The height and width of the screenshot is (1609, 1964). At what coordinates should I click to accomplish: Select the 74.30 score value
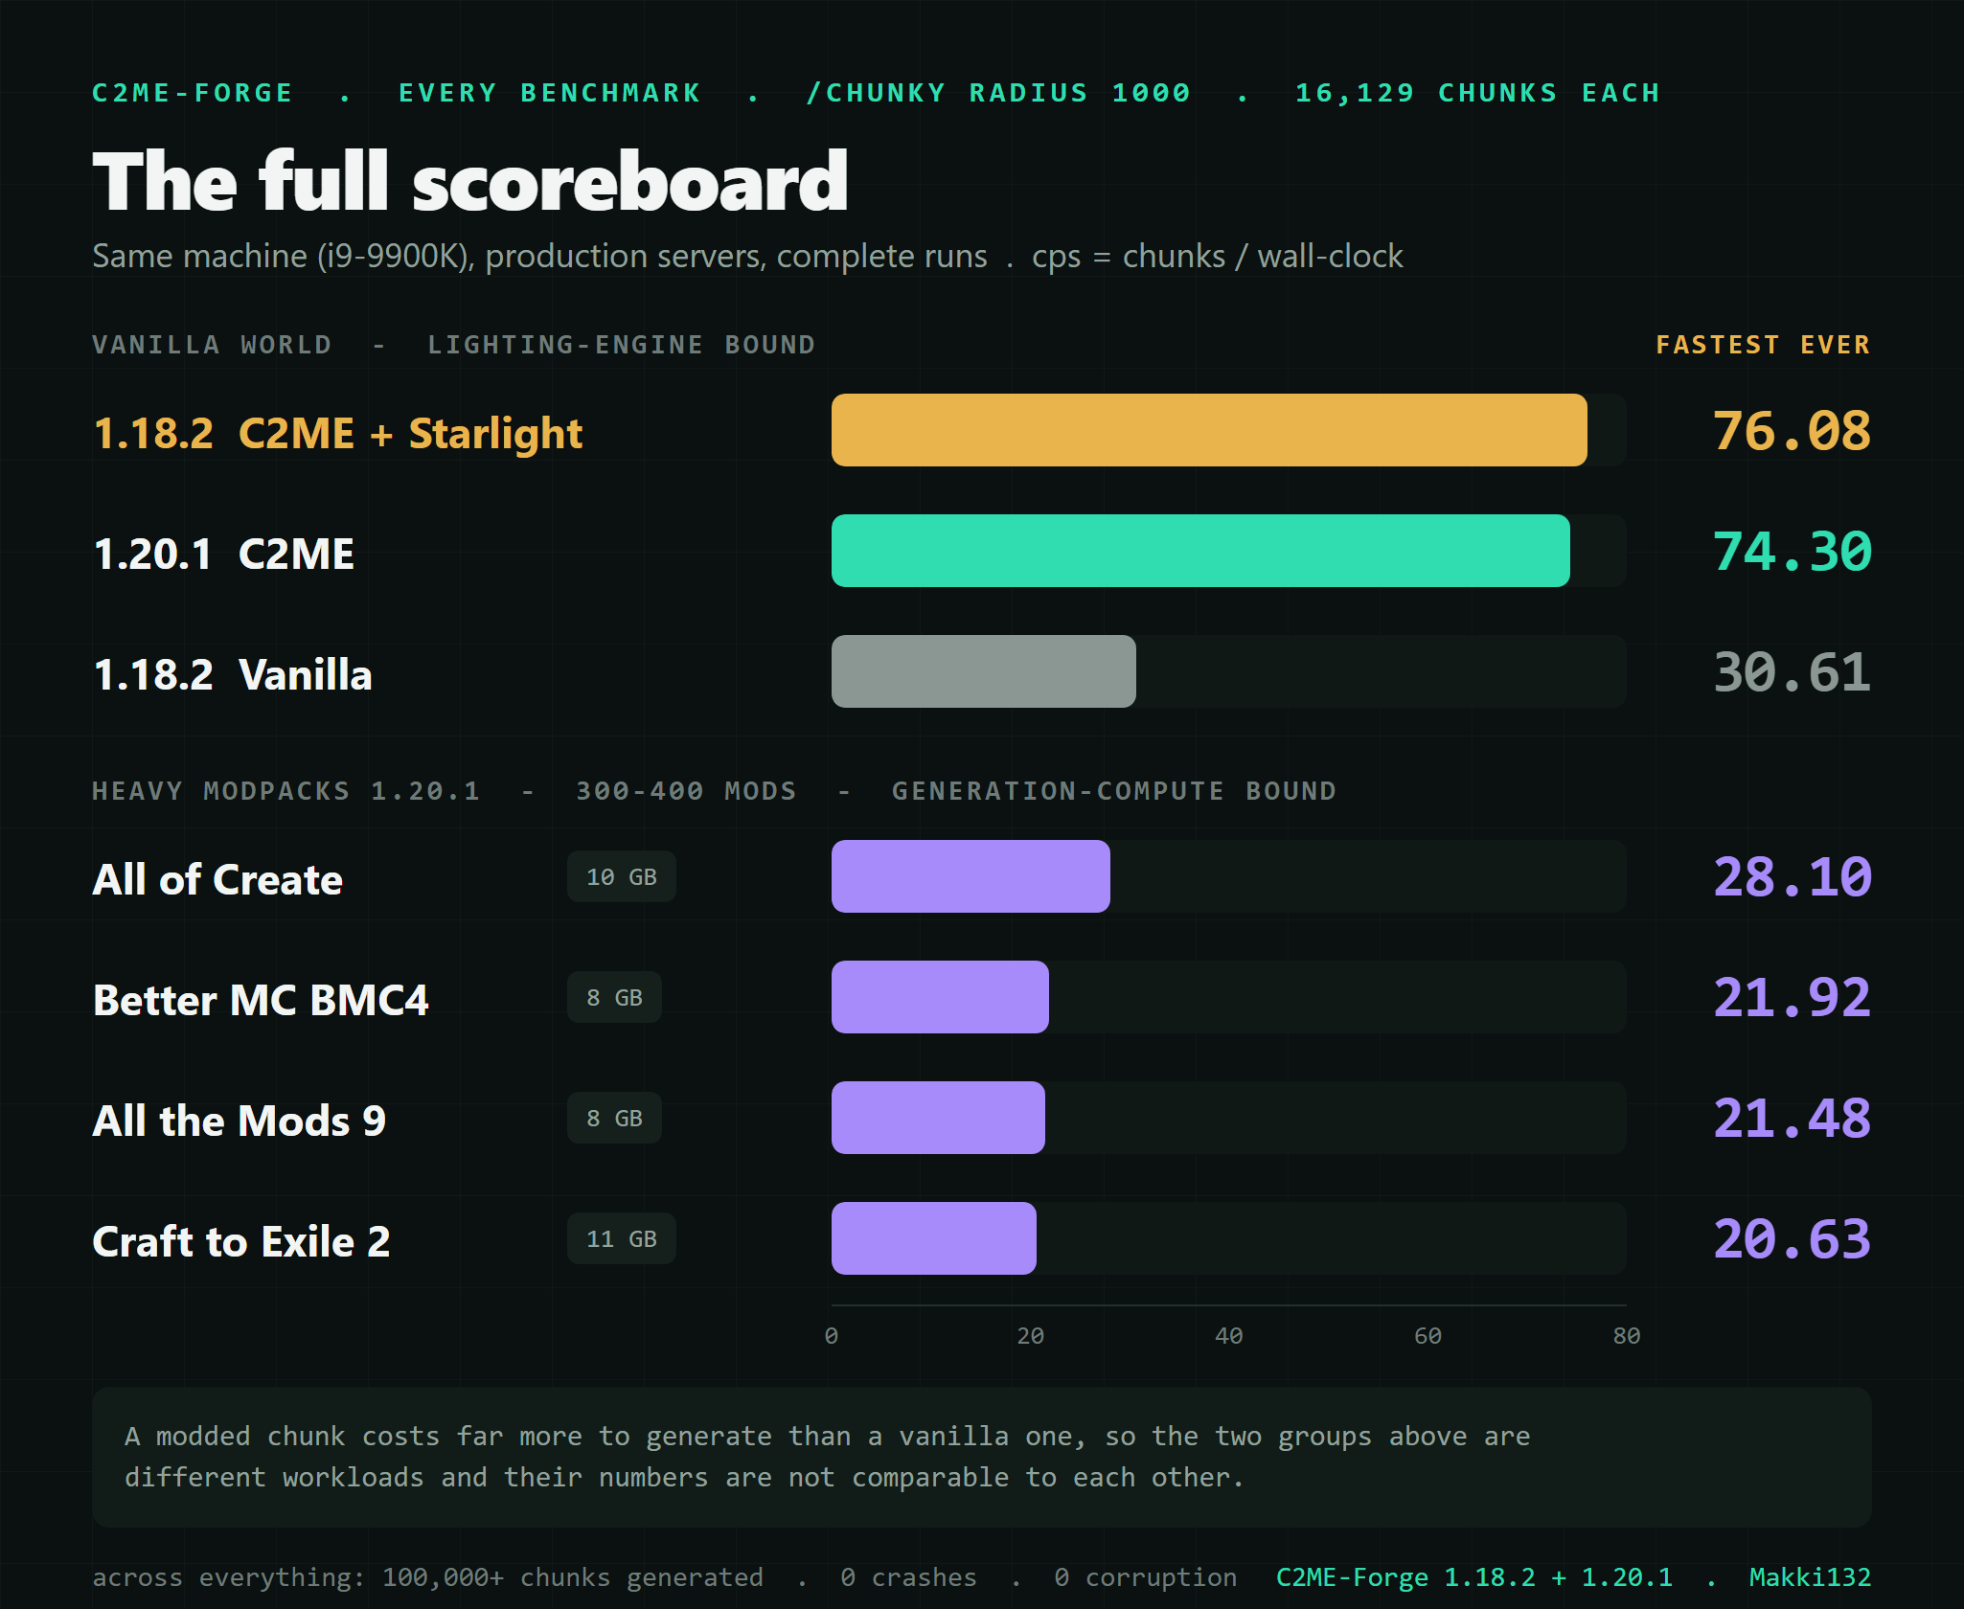tap(1792, 552)
